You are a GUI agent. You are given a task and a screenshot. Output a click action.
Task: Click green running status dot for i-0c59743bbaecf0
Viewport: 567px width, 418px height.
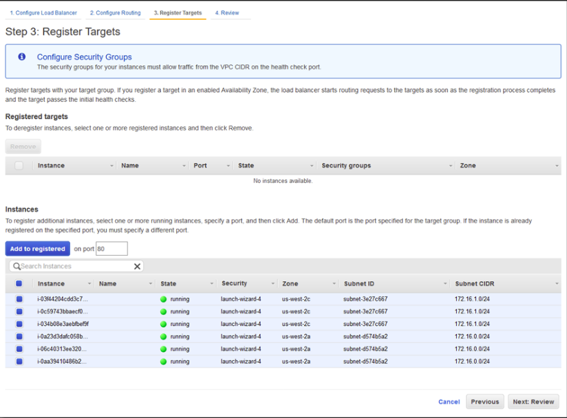(x=164, y=311)
